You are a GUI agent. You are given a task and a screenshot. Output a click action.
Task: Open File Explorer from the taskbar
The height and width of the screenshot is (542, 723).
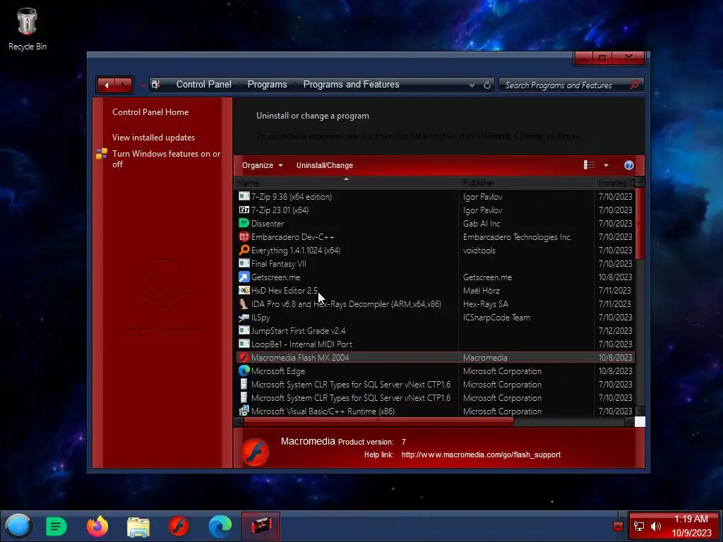point(138,527)
